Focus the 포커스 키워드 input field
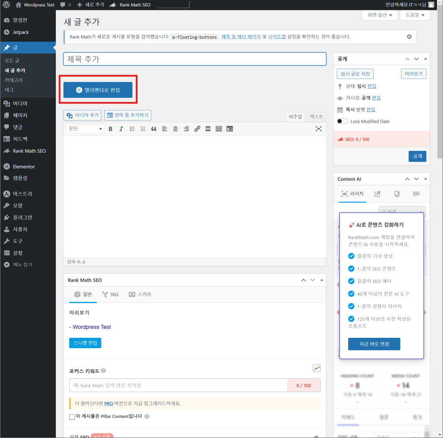 click(178, 385)
